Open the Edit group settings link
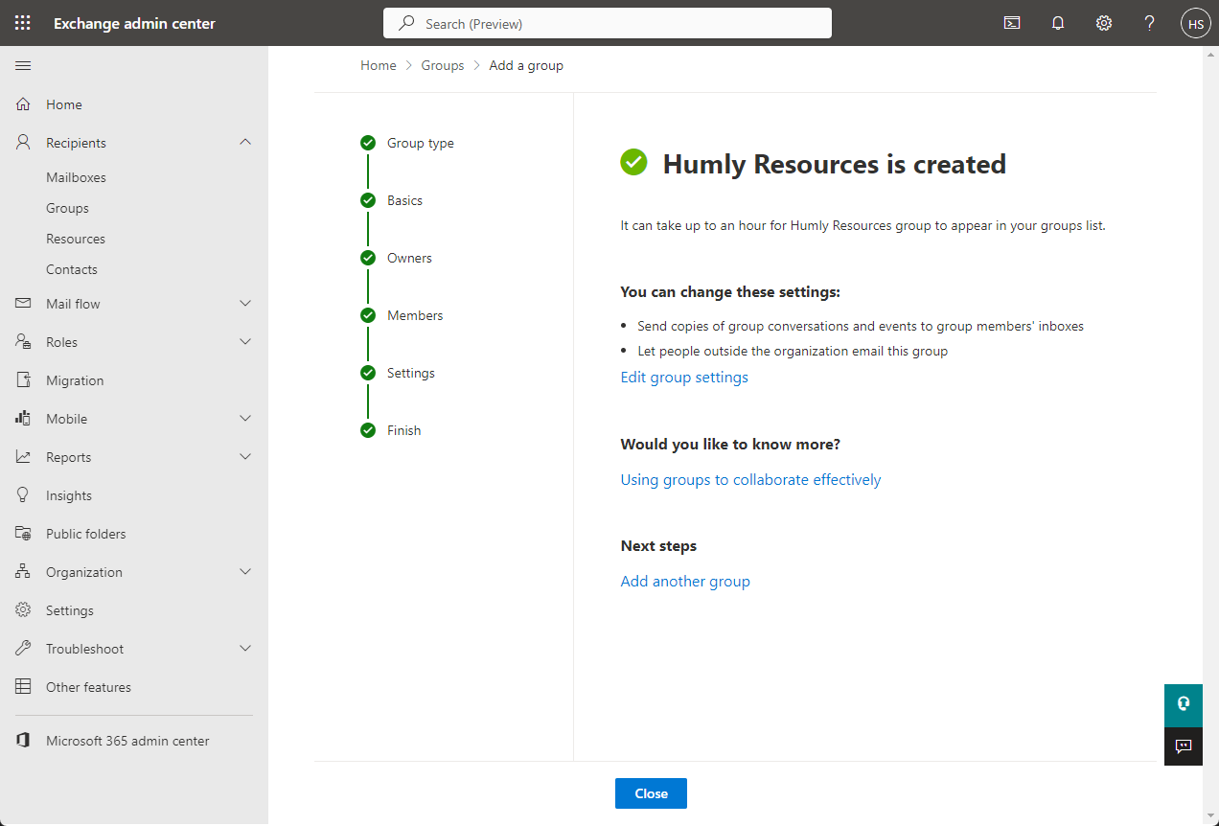The width and height of the screenshot is (1219, 826). [x=684, y=378]
